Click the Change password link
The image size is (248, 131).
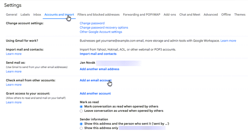click(x=92, y=23)
